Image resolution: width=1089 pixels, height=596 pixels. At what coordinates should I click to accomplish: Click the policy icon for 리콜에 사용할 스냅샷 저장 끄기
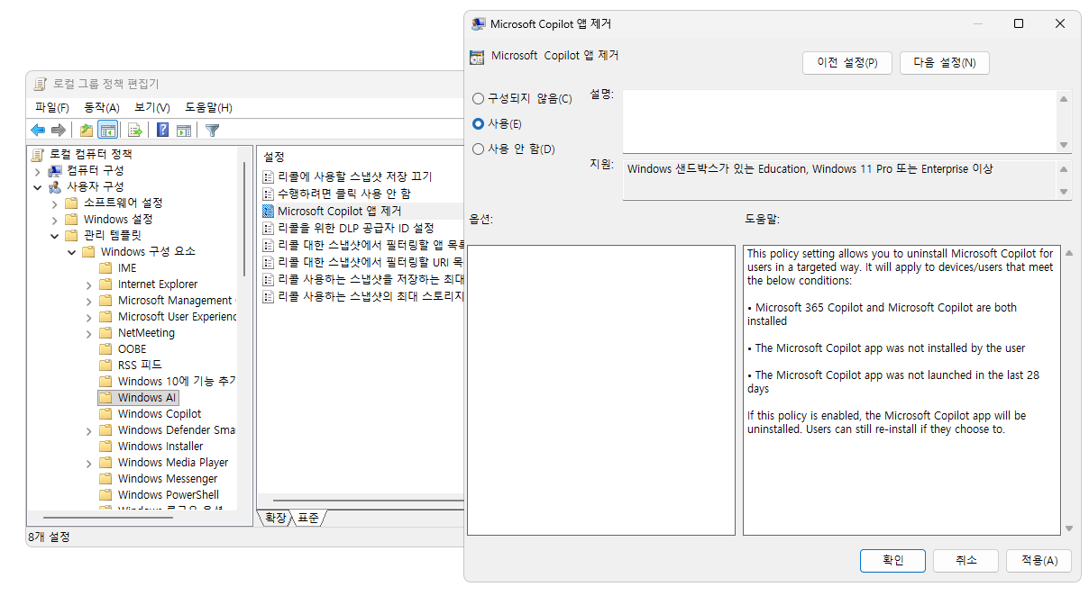tap(268, 177)
